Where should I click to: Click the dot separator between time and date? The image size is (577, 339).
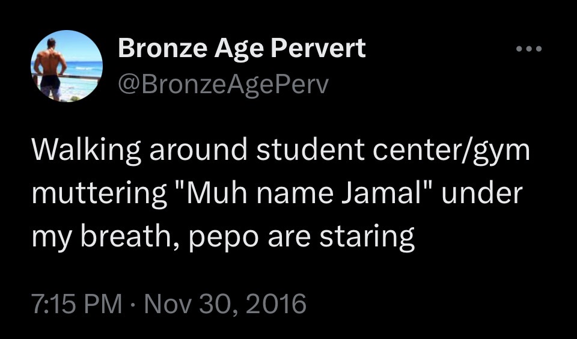coord(133,304)
